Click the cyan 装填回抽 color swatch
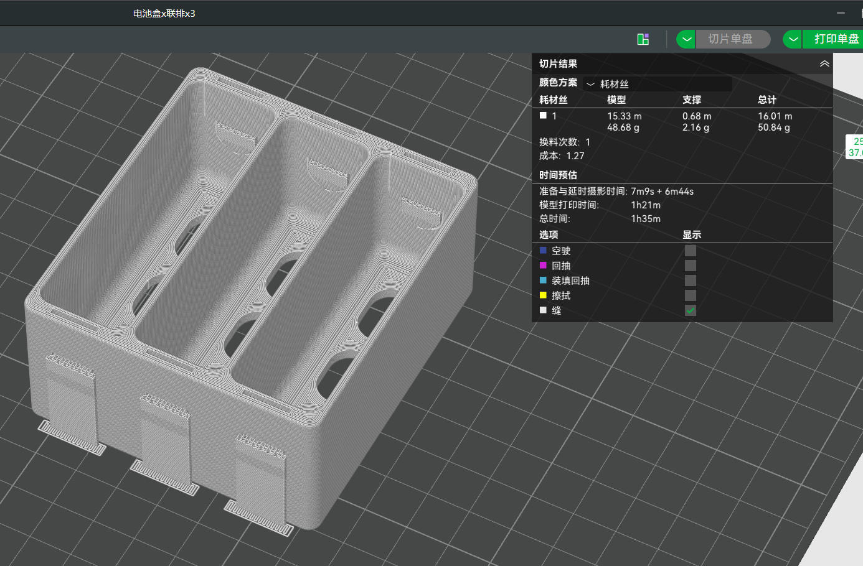Image resolution: width=863 pixels, height=566 pixels. point(543,280)
